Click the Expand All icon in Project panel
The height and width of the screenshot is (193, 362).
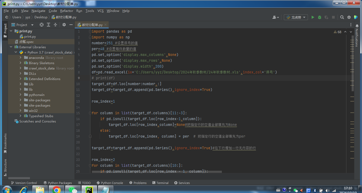click(x=48, y=25)
